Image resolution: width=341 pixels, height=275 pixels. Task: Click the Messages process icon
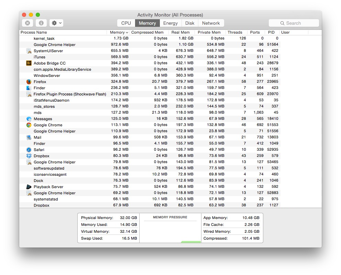coord(29,119)
